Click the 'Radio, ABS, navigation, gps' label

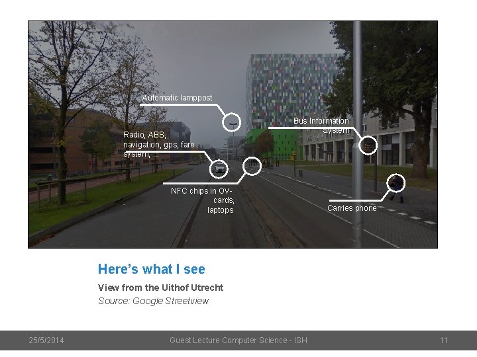[159, 144]
